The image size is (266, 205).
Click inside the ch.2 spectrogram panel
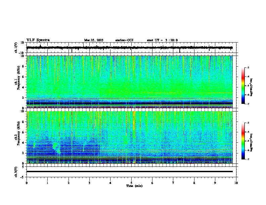point(129,137)
